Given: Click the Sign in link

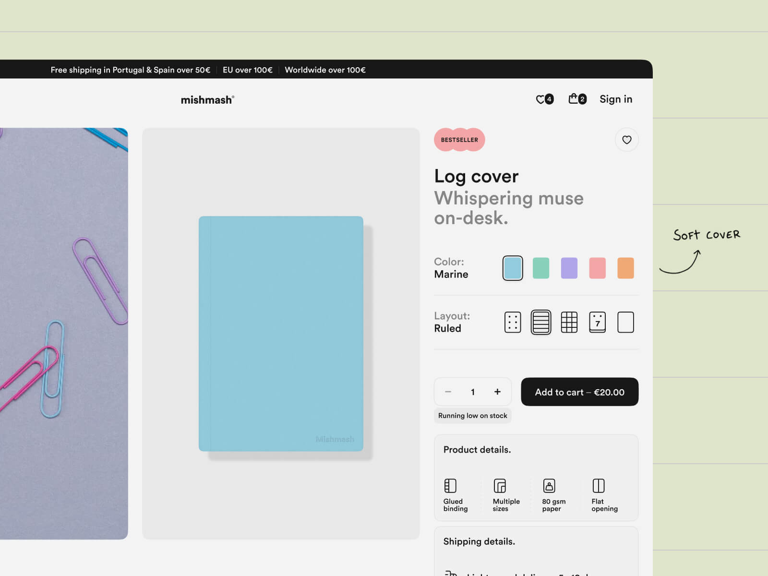Looking at the screenshot, I should tap(615, 99).
